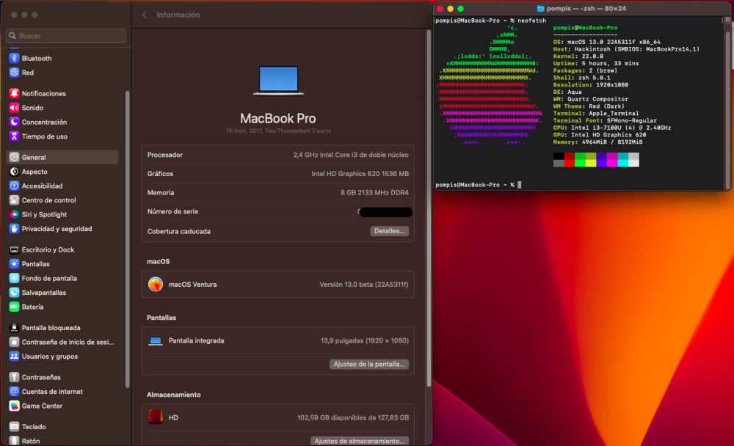Open Bluetooth settings icon in sidebar
The width and height of the screenshot is (734, 446).
coord(14,58)
